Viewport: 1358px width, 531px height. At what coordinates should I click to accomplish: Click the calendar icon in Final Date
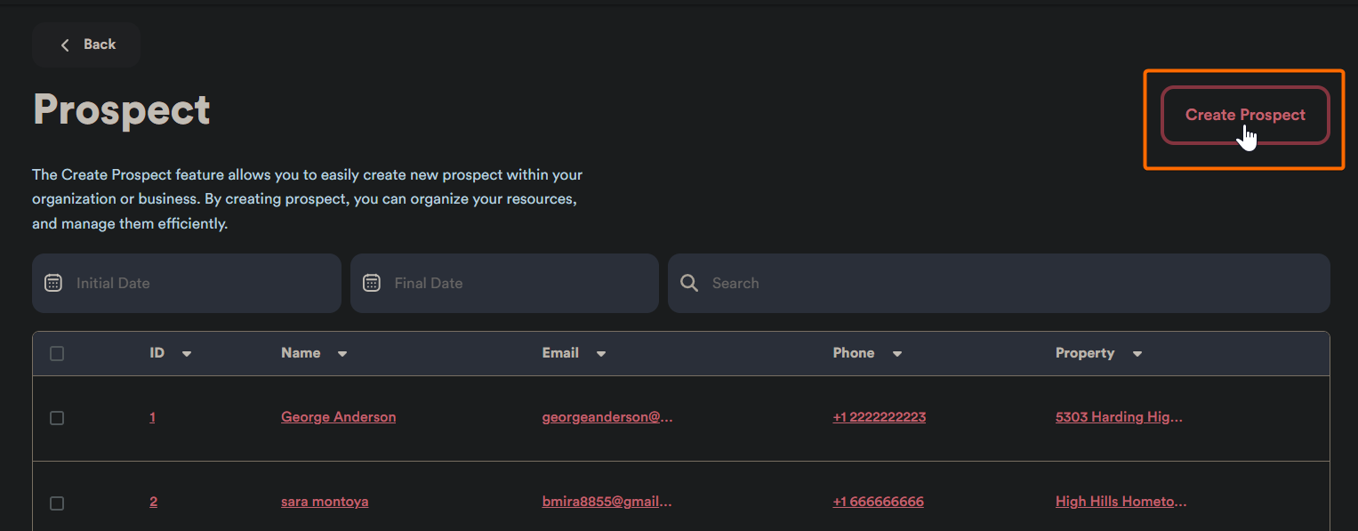click(372, 283)
